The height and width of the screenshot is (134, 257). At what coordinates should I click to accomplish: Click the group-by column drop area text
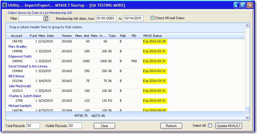pos(46,27)
